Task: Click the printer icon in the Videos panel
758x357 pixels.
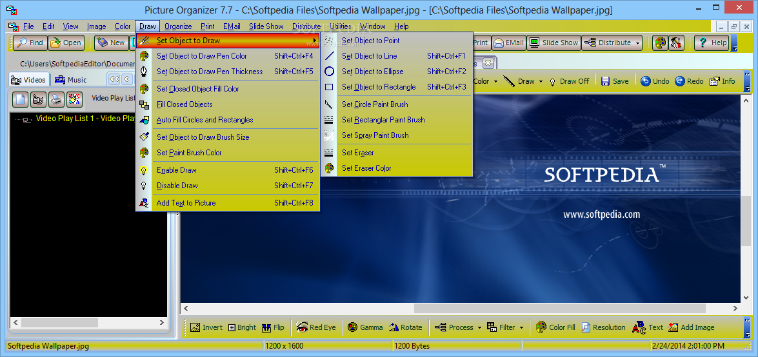Action: tap(57, 99)
